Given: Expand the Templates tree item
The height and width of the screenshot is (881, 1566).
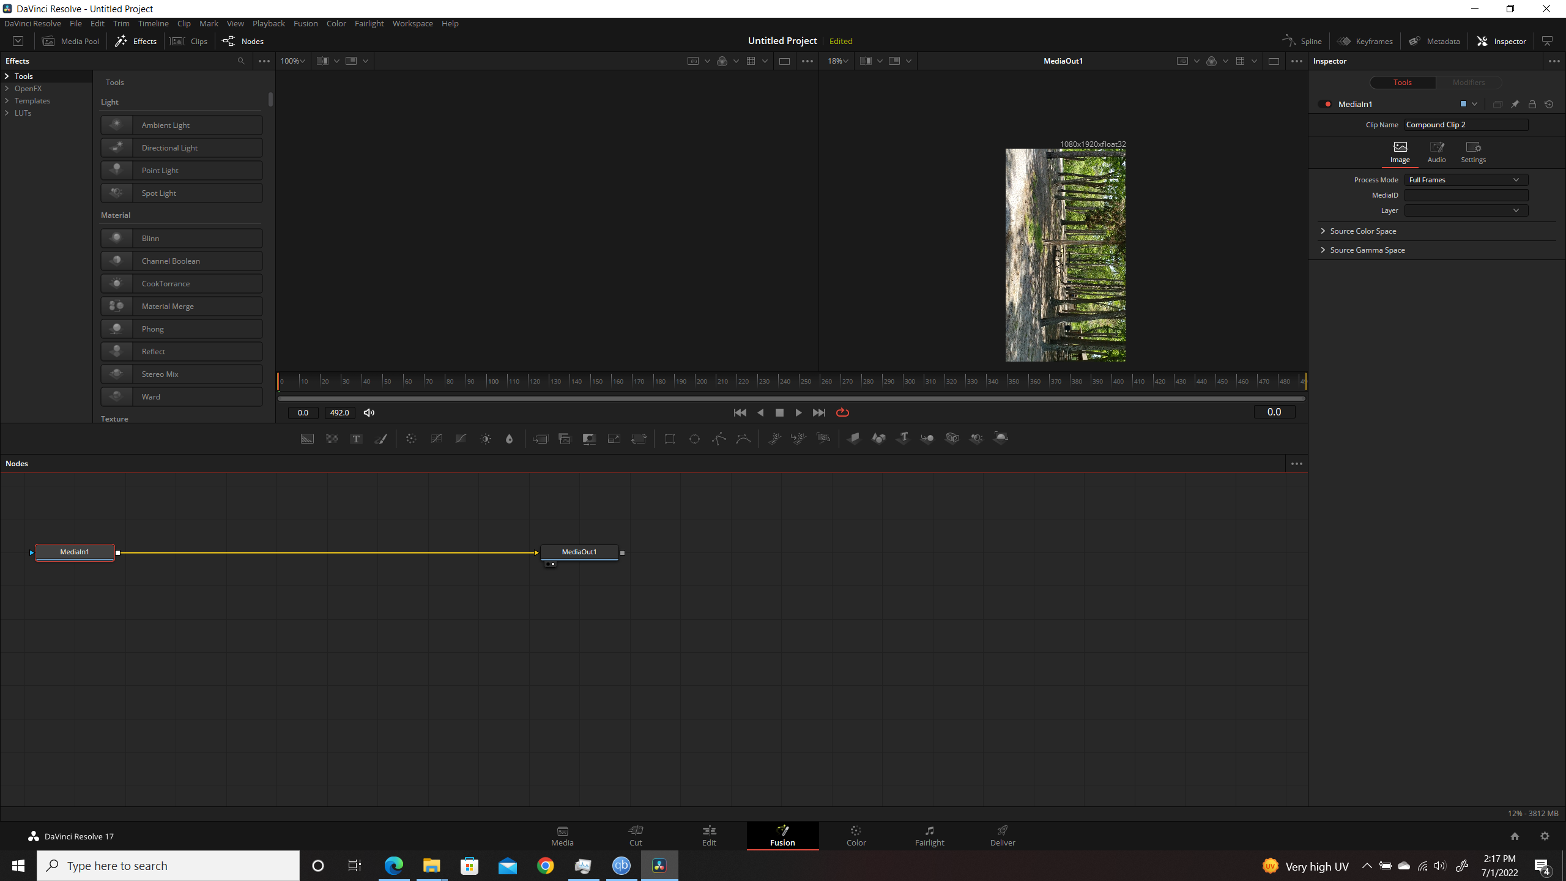Looking at the screenshot, I should pyautogui.click(x=7, y=101).
